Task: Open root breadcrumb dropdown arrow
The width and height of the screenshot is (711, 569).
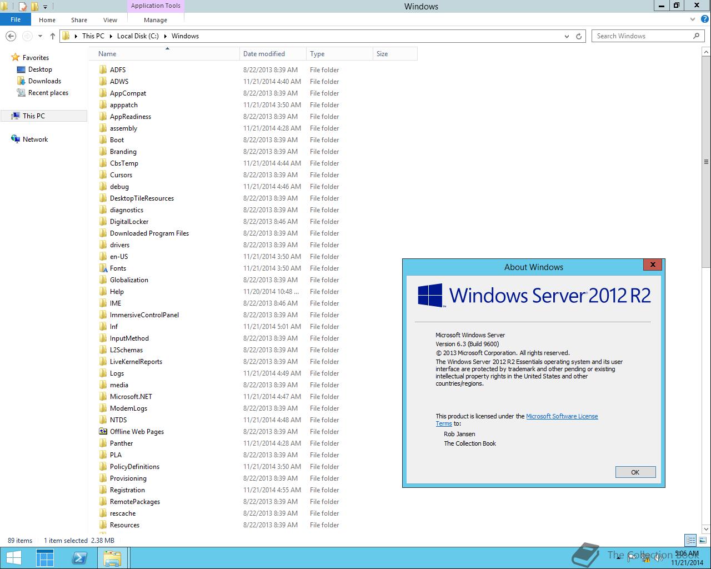Action: pyautogui.click(x=76, y=36)
